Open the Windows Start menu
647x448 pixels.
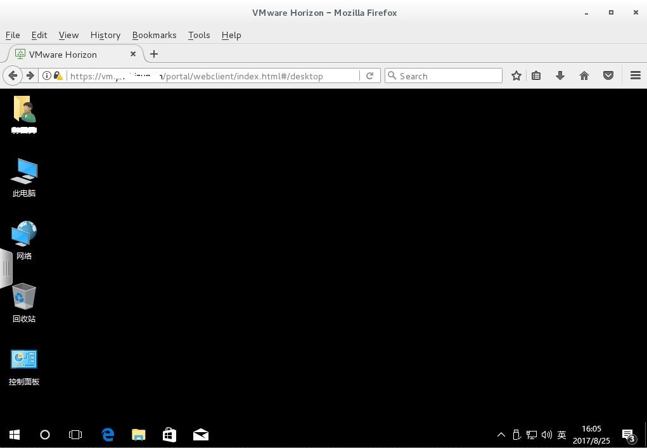click(x=15, y=435)
